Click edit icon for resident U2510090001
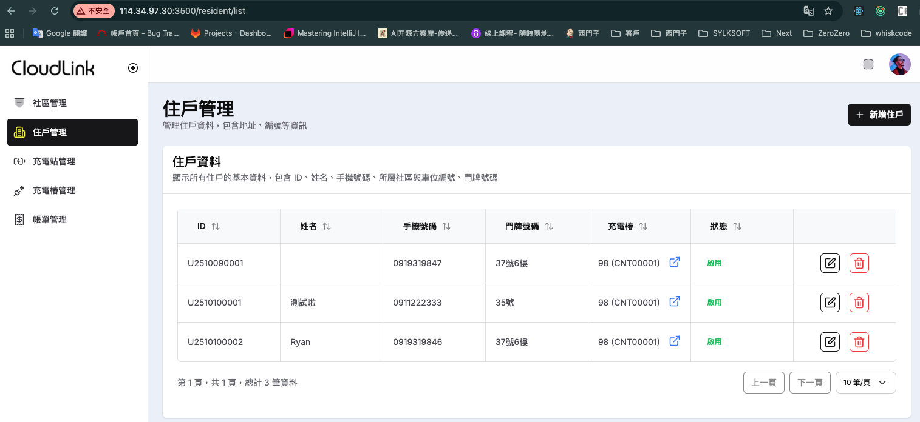 830,263
